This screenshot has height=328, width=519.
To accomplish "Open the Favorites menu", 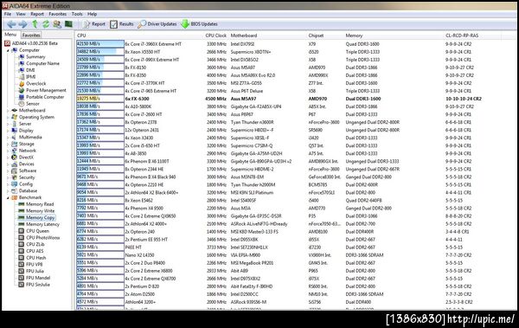I will tap(58, 14).
